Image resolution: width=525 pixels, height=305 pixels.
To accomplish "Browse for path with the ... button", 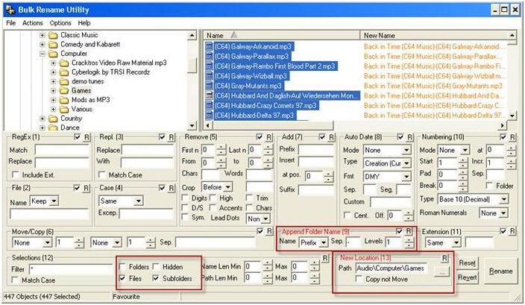I will pyautogui.click(x=441, y=272).
